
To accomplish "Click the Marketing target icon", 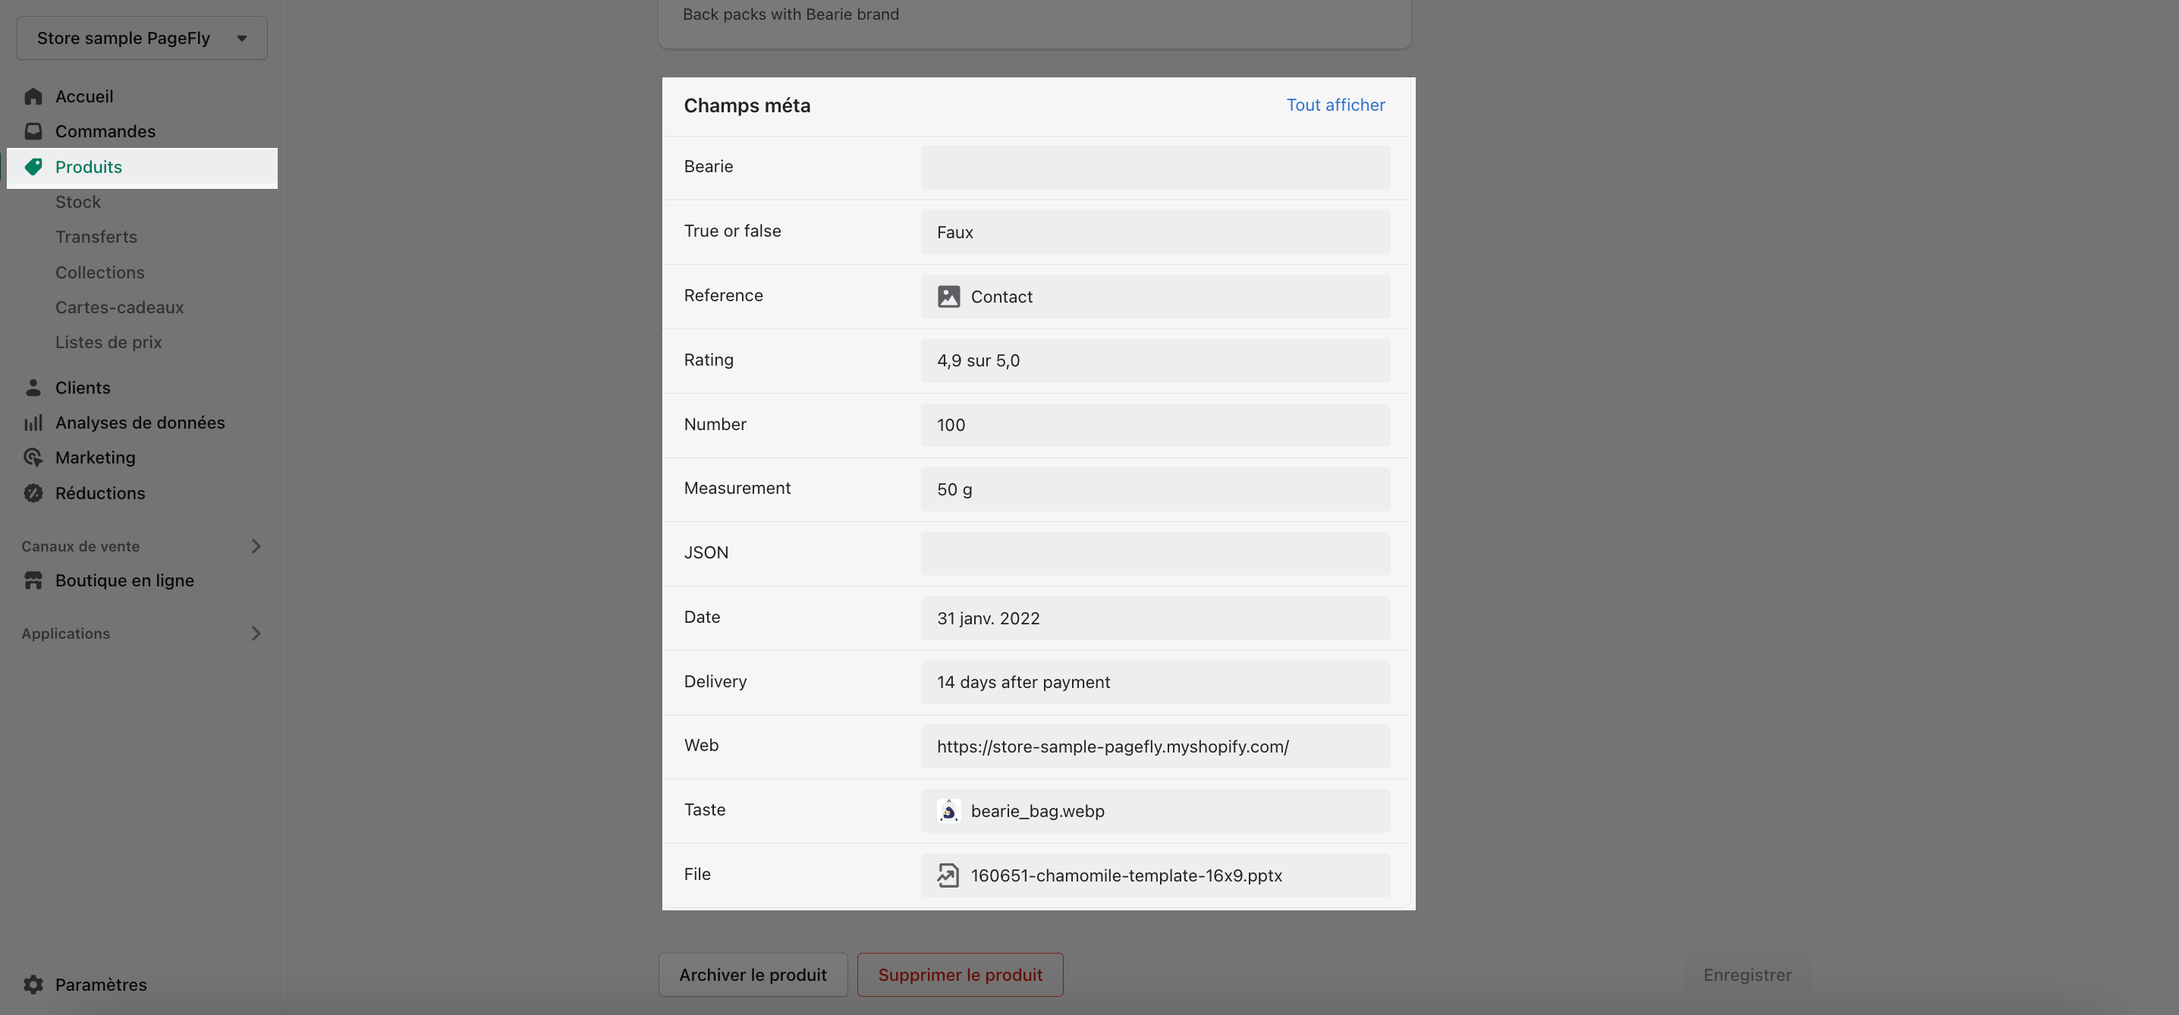I will (33, 457).
